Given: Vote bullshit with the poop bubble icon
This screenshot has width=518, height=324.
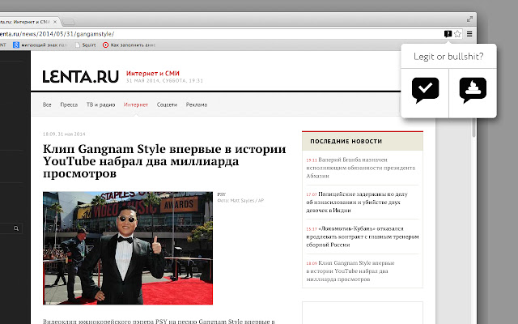Looking at the screenshot, I should (x=473, y=90).
